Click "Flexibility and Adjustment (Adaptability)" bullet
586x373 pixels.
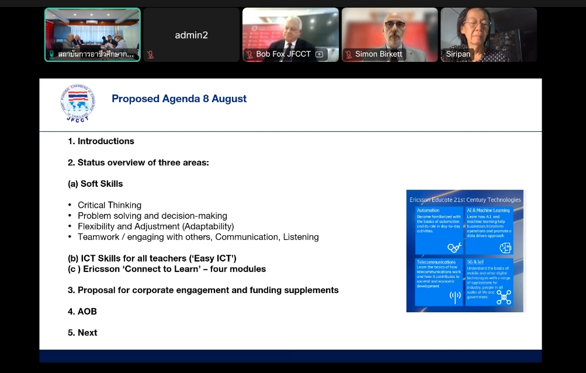[156, 226]
